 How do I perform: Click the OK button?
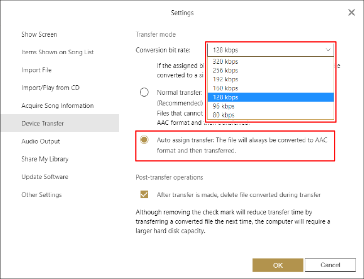(278, 265)
